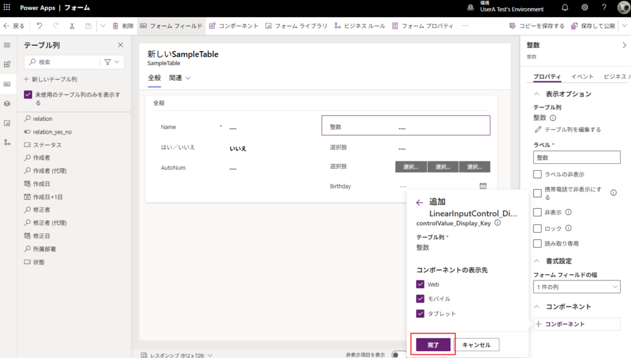The image size is (631, 358).
Task: Switch to the イベント tab
Action: click(582, 76)
